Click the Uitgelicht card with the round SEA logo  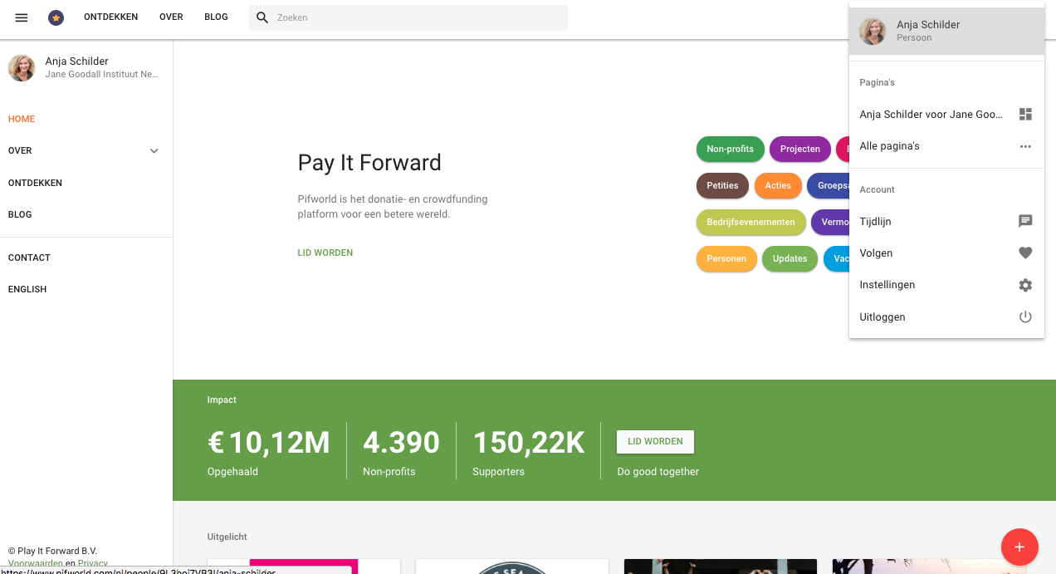click(x=512, y=567)
